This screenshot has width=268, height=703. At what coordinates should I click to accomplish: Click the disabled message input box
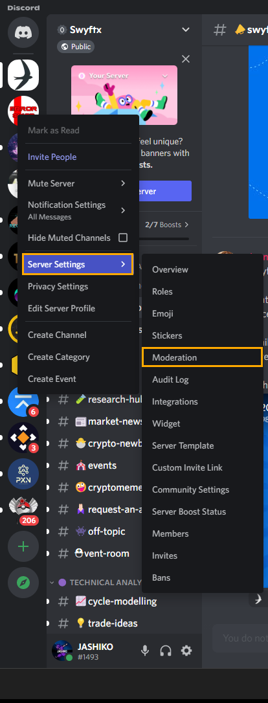240,638
